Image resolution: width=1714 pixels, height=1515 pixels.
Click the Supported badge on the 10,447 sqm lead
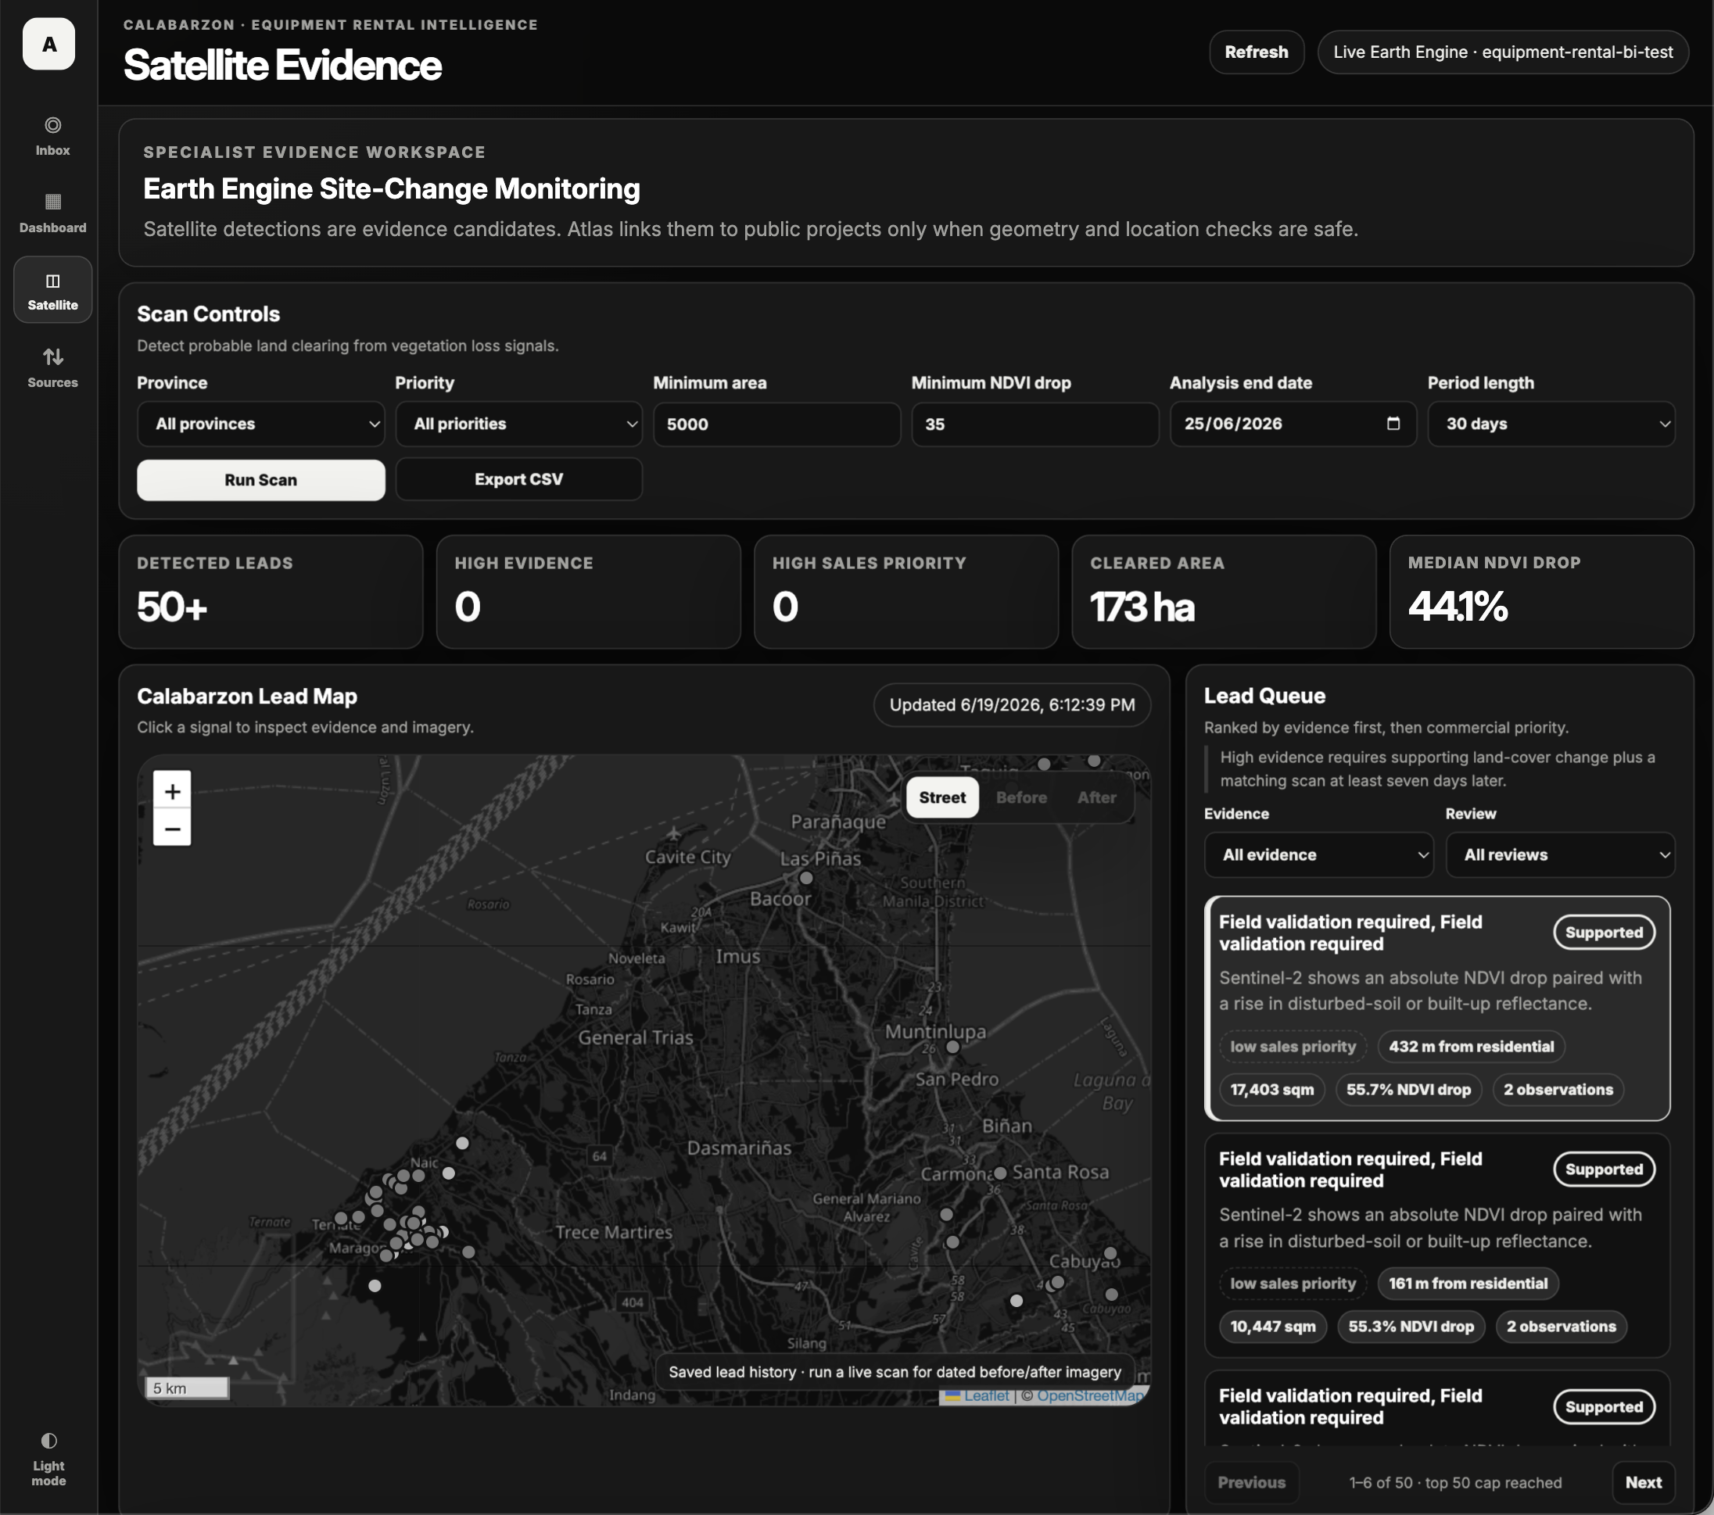point(1605,1169)
